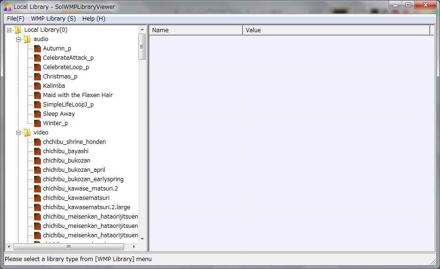Click the Local Library(0) folder icon
Viewport: 440px width, 269px height.
18,30
